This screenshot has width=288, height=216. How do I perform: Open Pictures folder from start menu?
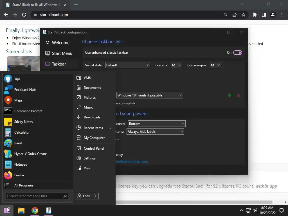[x=94, y=98]
